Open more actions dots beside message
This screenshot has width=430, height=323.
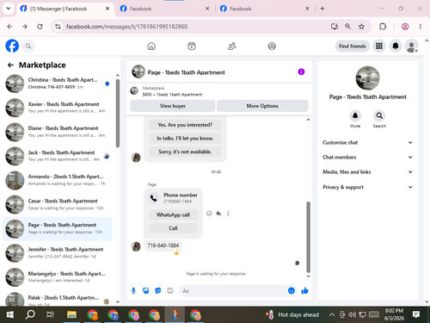(x=228, y=214)
